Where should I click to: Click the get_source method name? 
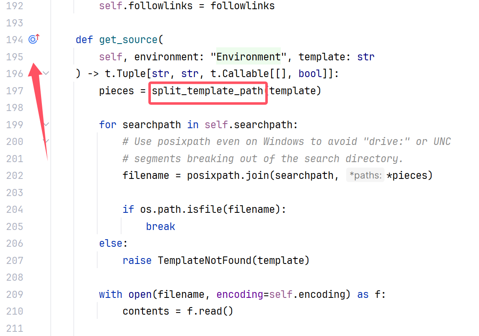click(128, 40)
